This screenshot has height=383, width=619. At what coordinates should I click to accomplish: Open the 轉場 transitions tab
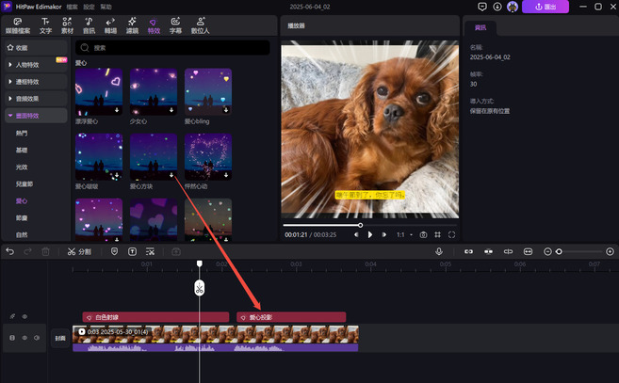point(110,25)
